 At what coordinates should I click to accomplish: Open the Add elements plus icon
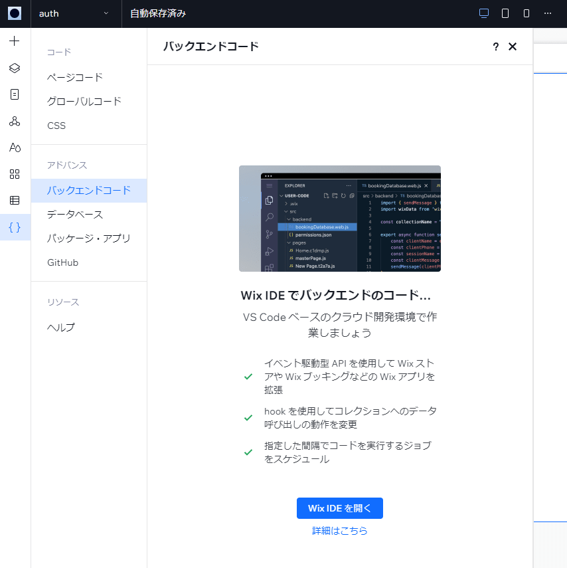click(15, 41)
